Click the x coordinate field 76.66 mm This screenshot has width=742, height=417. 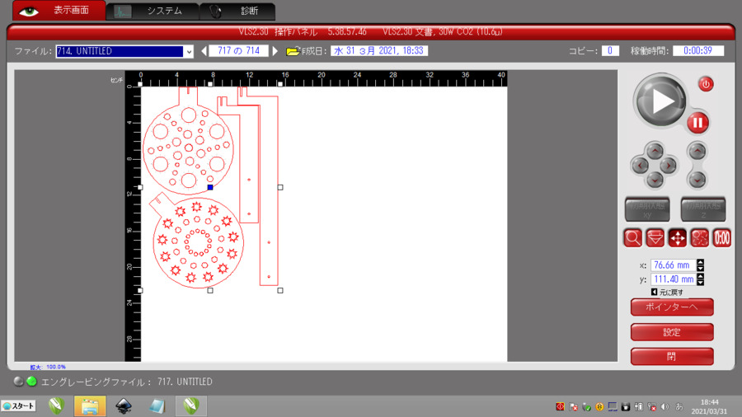click(673, 265)
